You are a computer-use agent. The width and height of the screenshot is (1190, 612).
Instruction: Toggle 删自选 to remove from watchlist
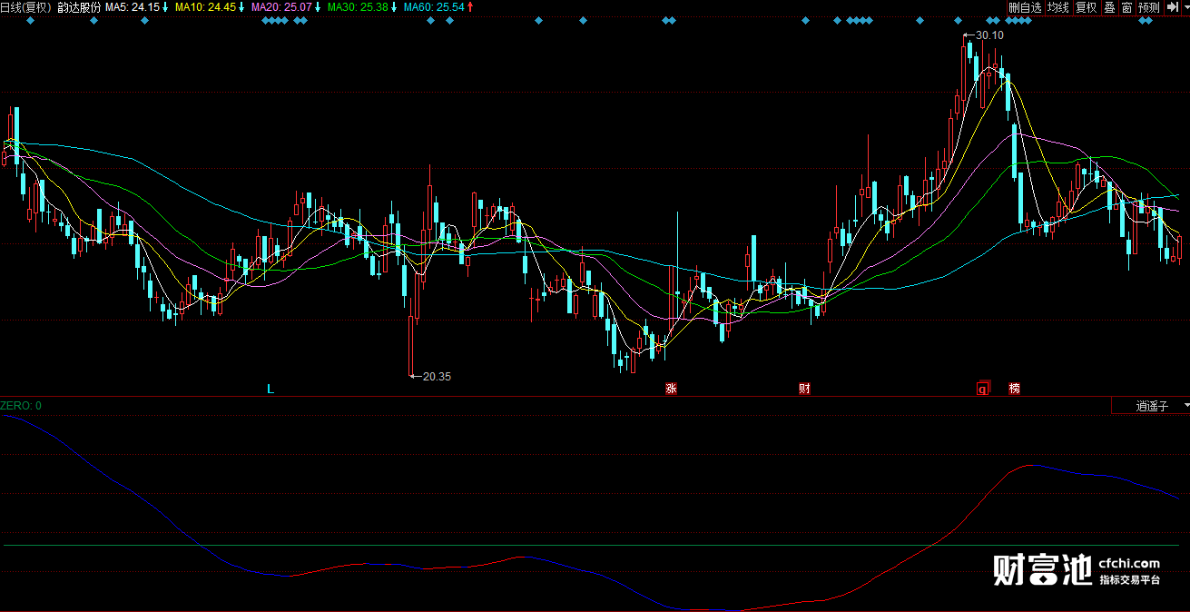(1026, 7)
